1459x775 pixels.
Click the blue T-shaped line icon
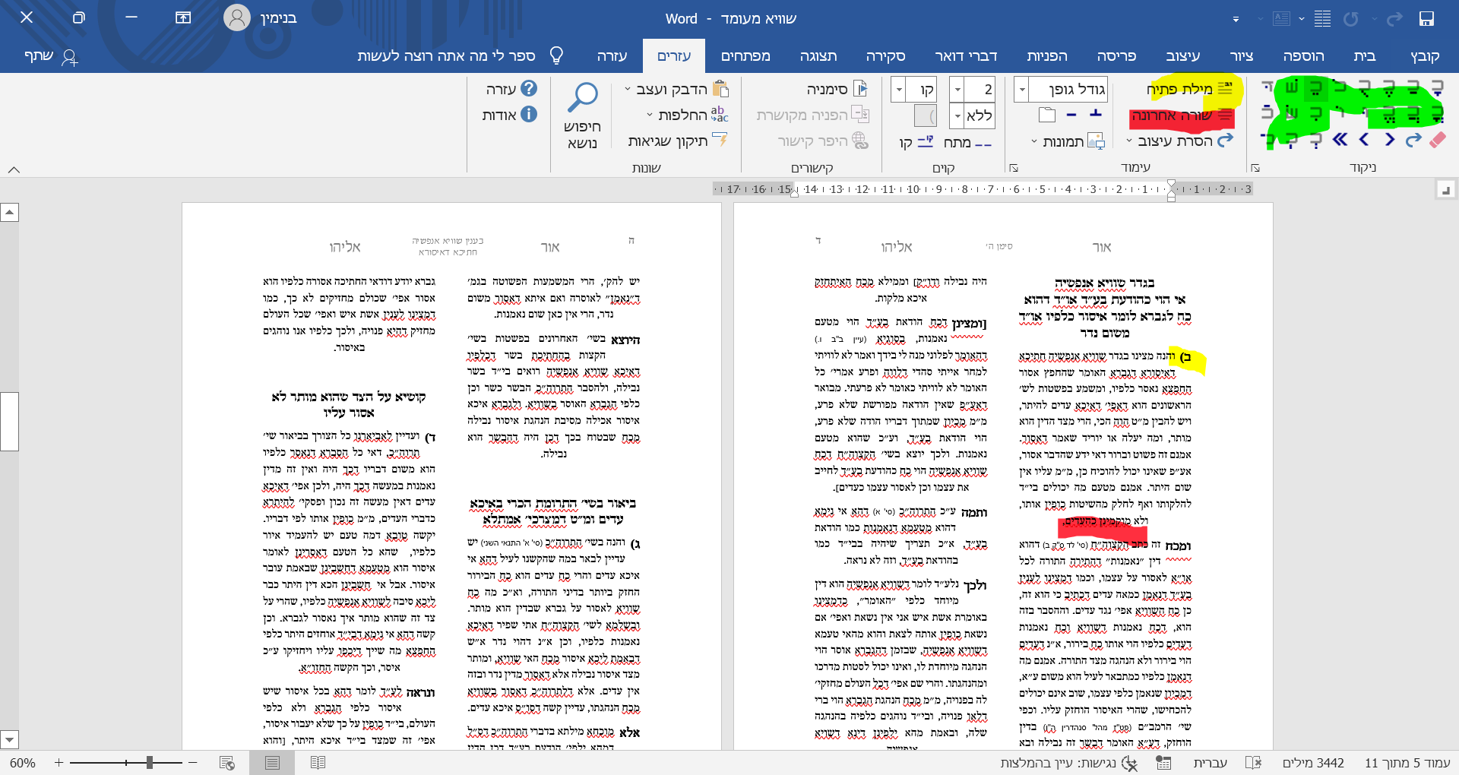[x=1096, y=115]
